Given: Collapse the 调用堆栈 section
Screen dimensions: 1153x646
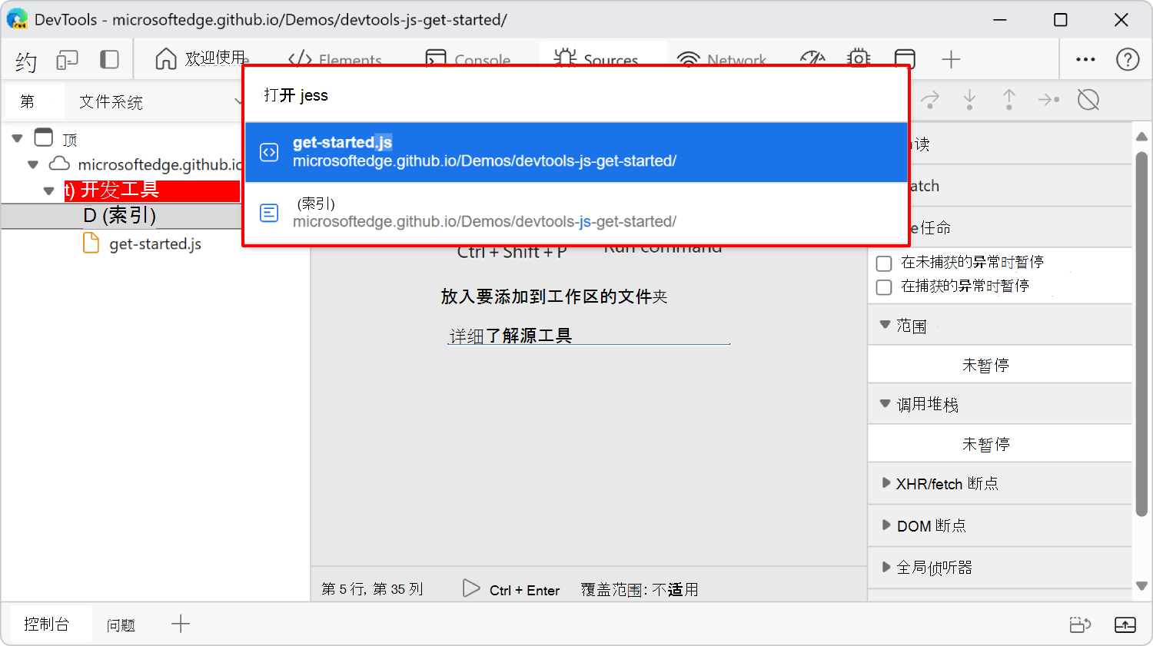Looking at the screenshot, I should click(x=885, y=403).
